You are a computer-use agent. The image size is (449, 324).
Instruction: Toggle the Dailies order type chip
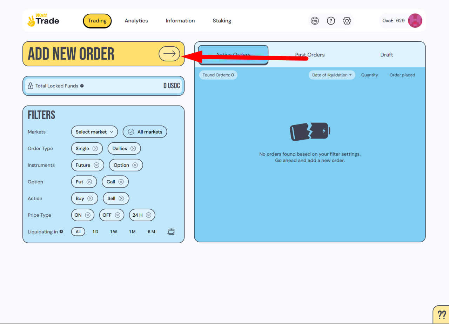[x=124, y=148]
